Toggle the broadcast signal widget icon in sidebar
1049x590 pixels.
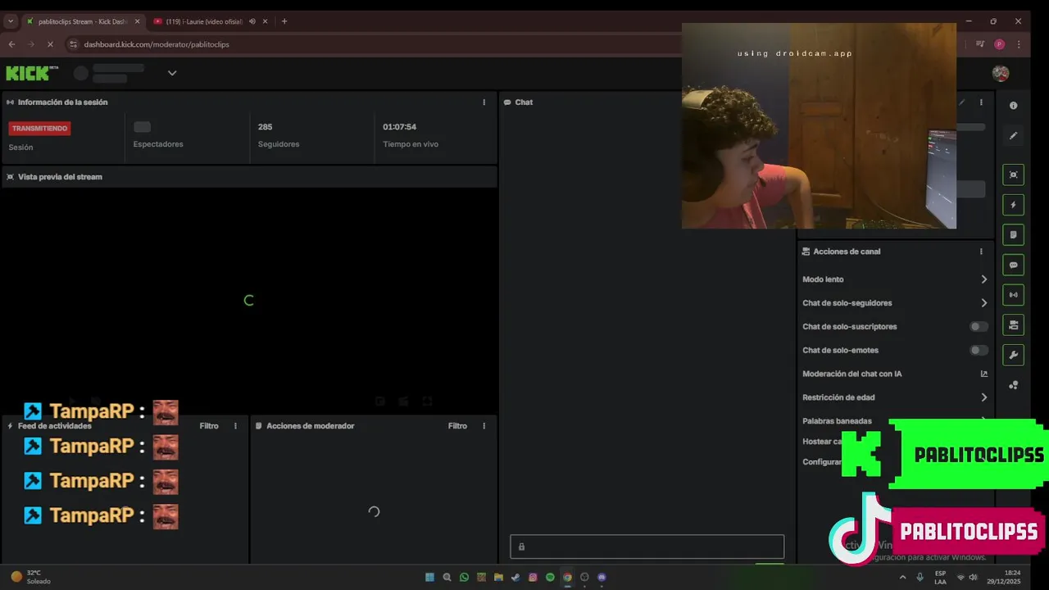click(x=1014, y=295)
